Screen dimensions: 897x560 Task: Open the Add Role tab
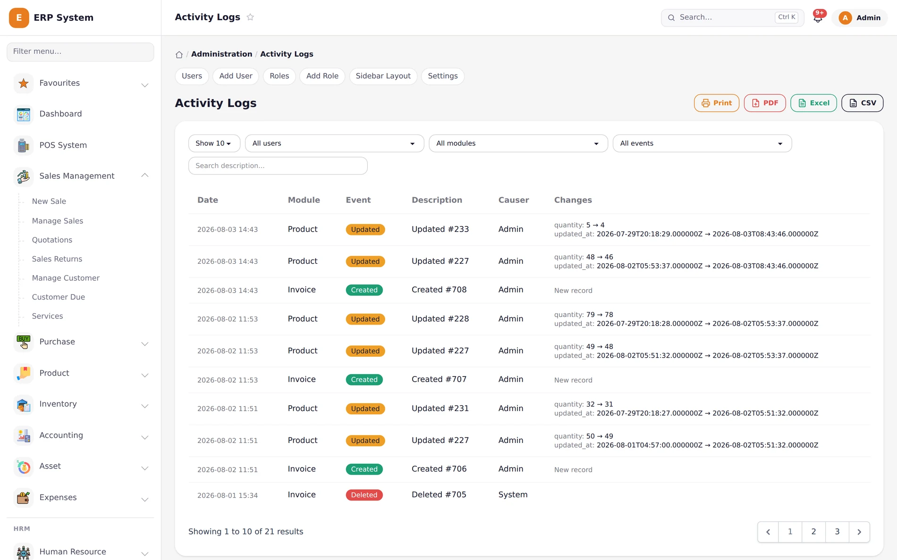pyautogui.click(x=322, y=76)
